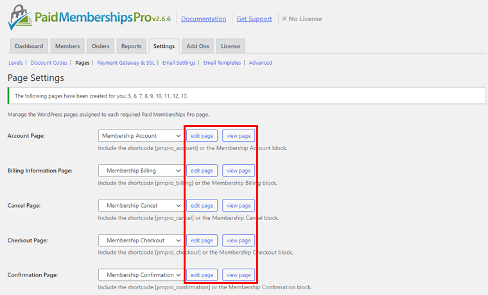
Task: Click the 'Cancel Page:' label
Action: 24,205
